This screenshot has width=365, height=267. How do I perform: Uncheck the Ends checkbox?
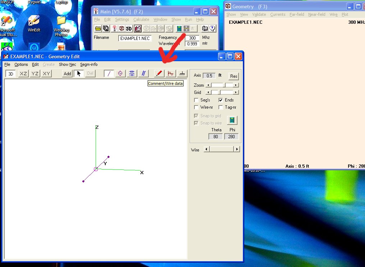221,100
